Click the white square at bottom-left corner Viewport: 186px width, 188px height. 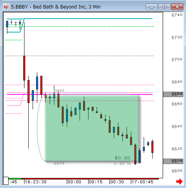[x=6, y=181]
